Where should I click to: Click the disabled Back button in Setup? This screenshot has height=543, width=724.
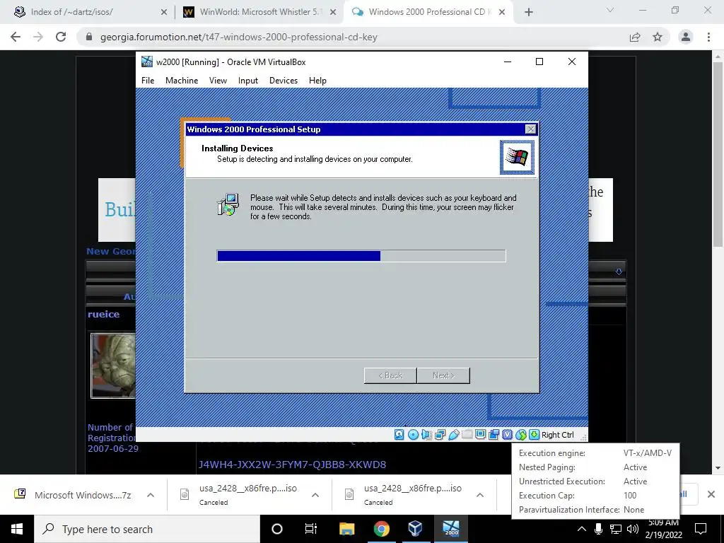coord(390,375)
